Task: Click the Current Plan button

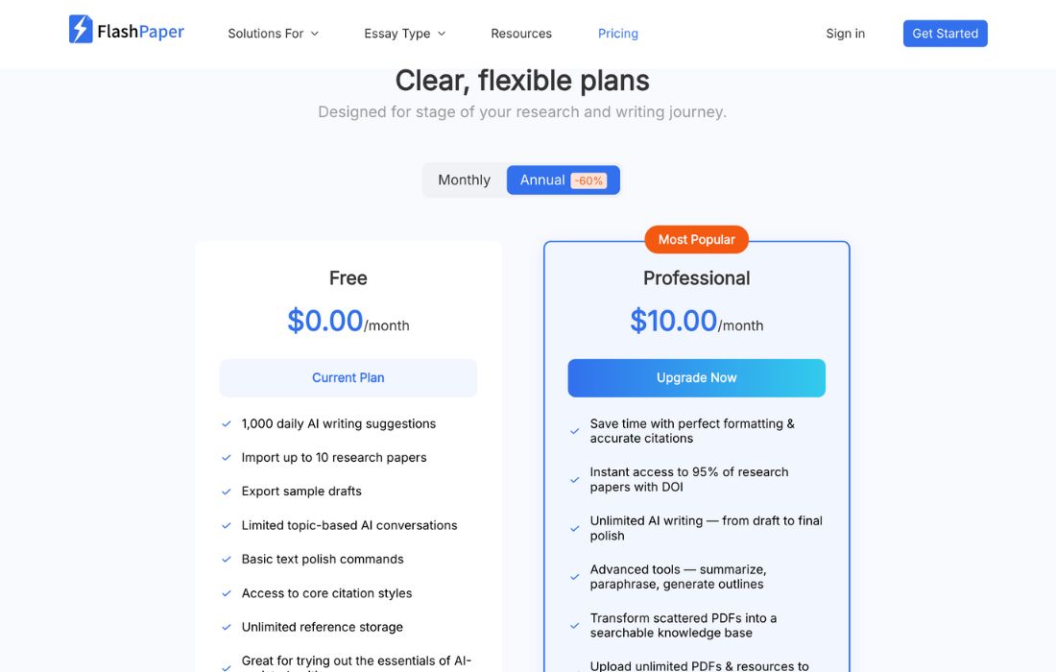Action: (x=348, y=378)
